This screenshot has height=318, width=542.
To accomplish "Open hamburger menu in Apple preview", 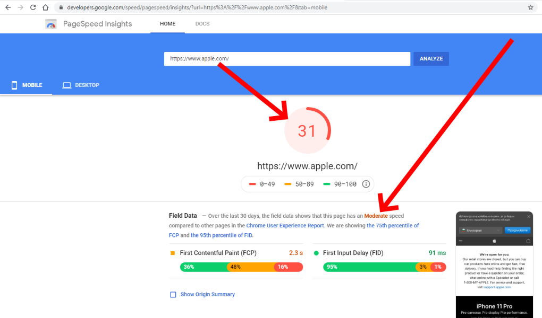I will point(461,241).
